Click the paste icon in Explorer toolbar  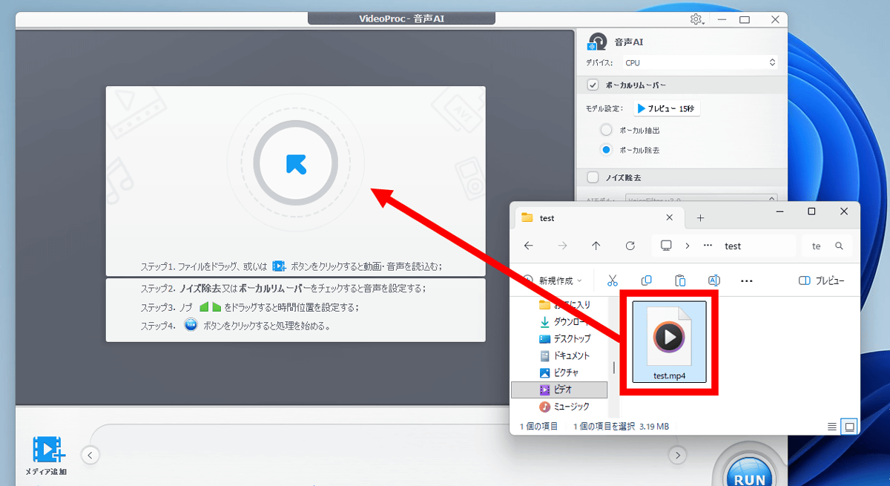(680, 280)
